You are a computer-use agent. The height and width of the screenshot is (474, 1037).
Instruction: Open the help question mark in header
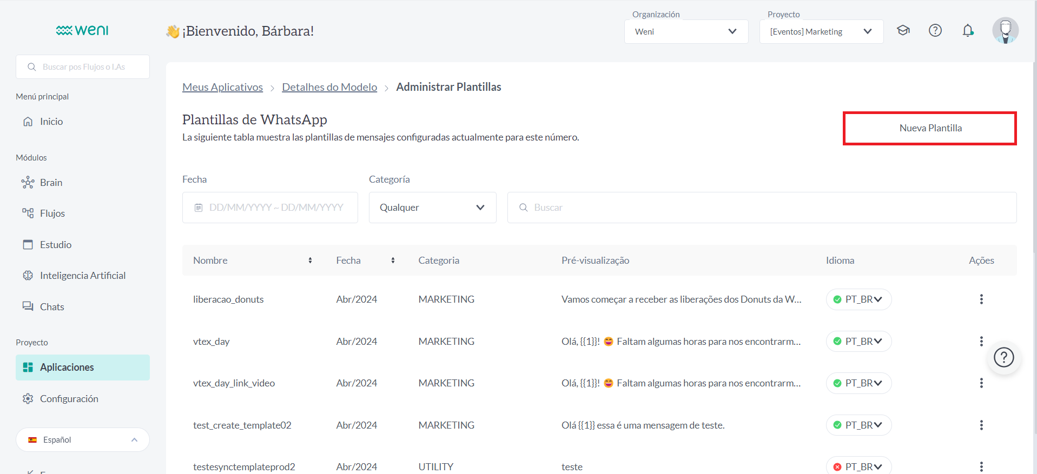pyautogui.click(x=935, y=31)
